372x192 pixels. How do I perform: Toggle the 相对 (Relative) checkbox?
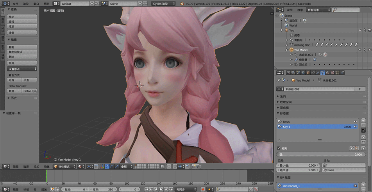tap(279, 148)
